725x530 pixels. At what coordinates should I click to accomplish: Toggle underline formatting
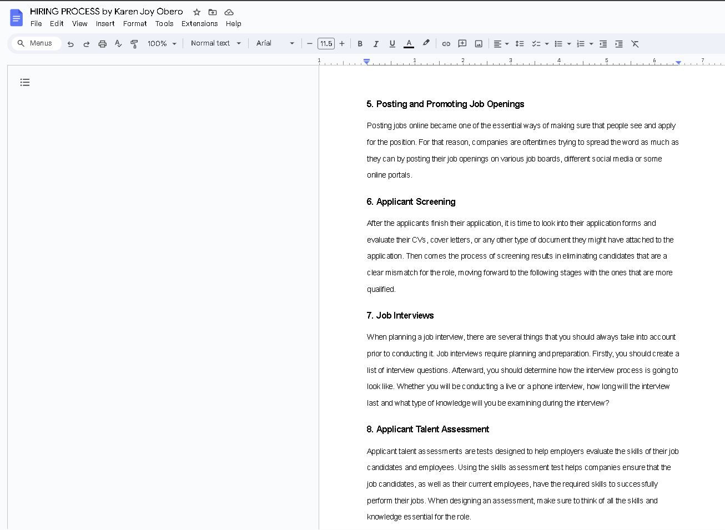click(x=392, y=44)
